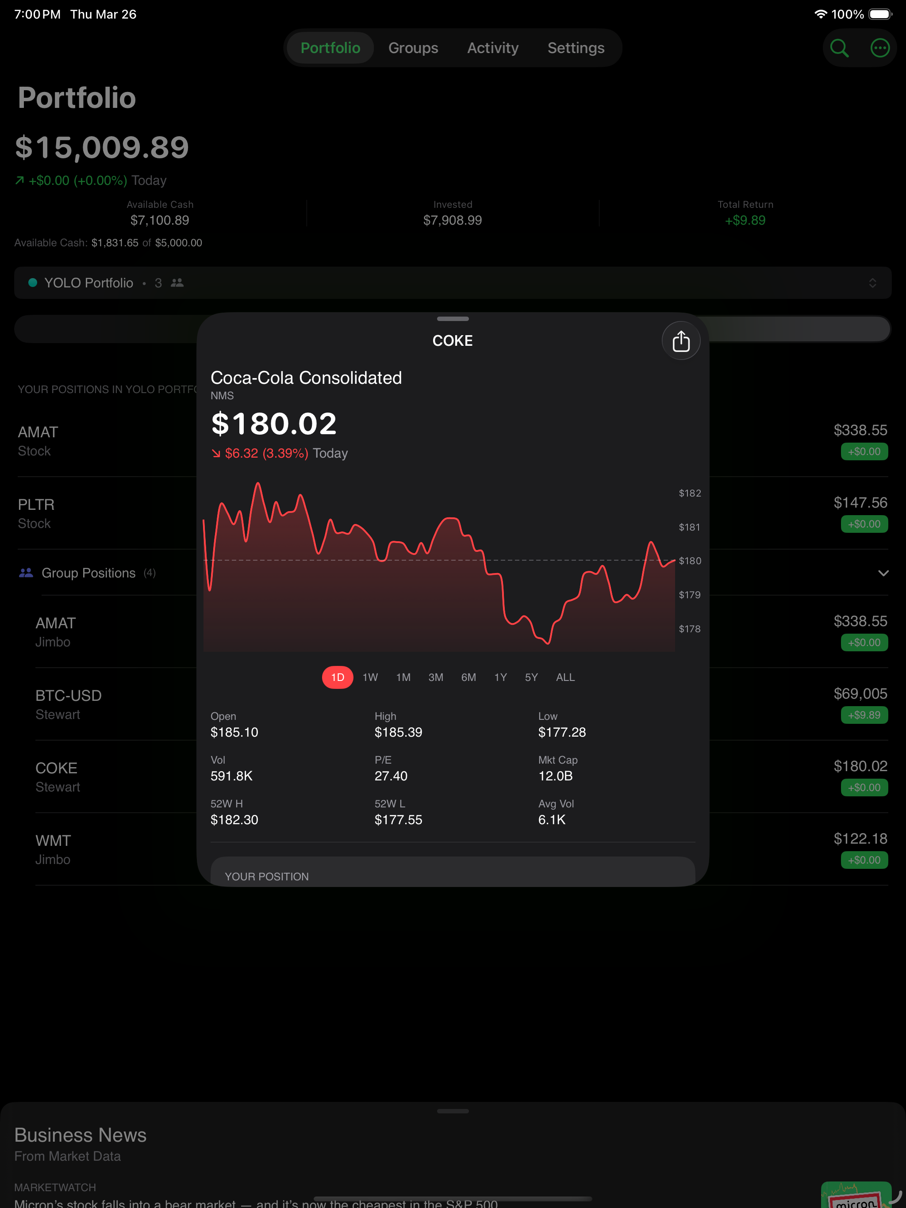Tap the people icon beside YOLO Portfolio
This screenshot has width=906, height=1208.
pyautogui.click(x=177, y=283)
